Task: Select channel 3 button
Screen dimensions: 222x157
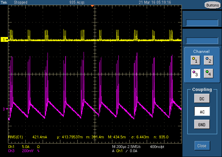Action: coord(195,73)
